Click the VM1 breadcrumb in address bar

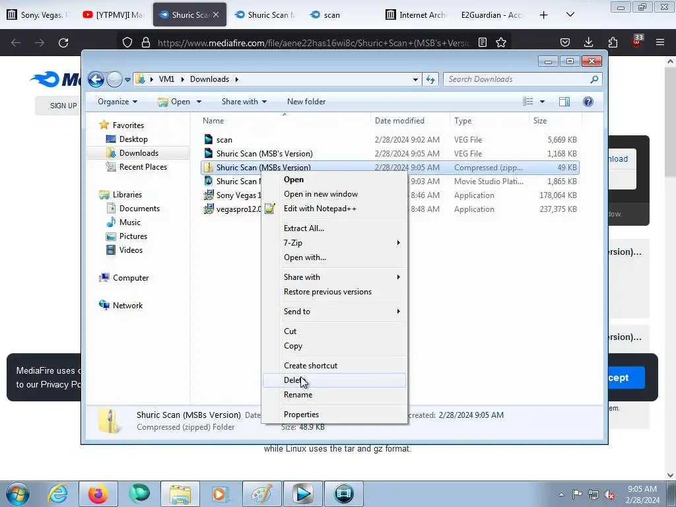(166, 79)
